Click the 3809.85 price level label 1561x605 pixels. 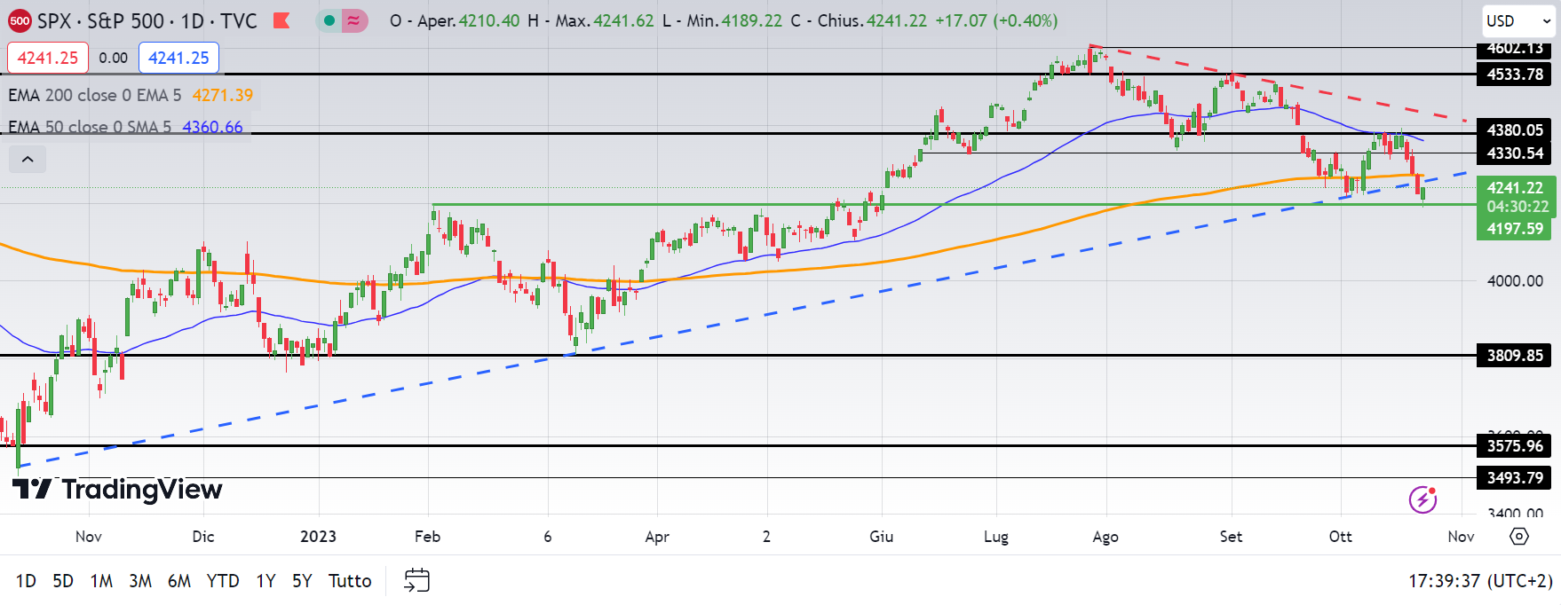[1515, 356]
